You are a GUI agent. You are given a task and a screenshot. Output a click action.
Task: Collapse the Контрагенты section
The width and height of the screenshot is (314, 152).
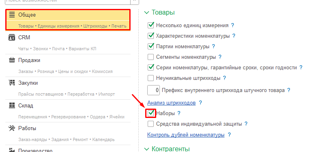[146, 149]
